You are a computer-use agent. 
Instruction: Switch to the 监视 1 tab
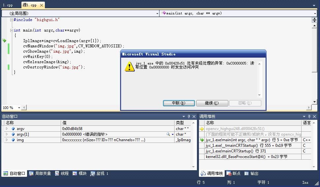pyautogui.click(x=99, y=174)
